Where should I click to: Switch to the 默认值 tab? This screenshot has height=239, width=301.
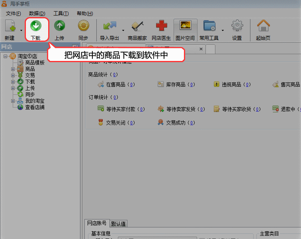tap(118, 223)
